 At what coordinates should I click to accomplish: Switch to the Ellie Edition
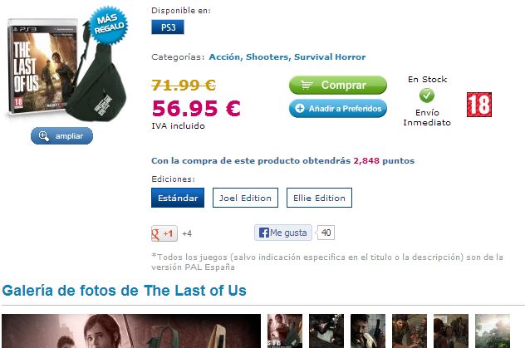pos(319,198)
